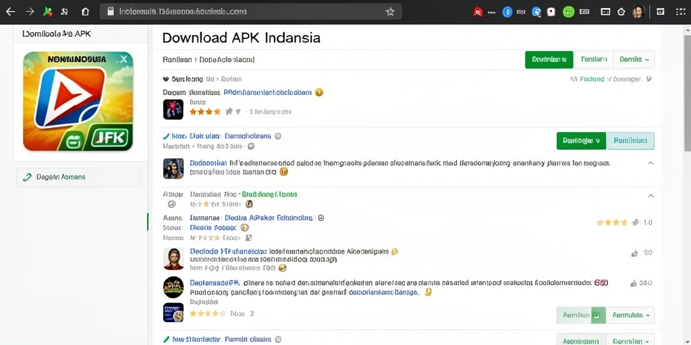Click the green pencil icon before Nws Dalculao
Screen dimensions: 691x345
coord(166,136)
